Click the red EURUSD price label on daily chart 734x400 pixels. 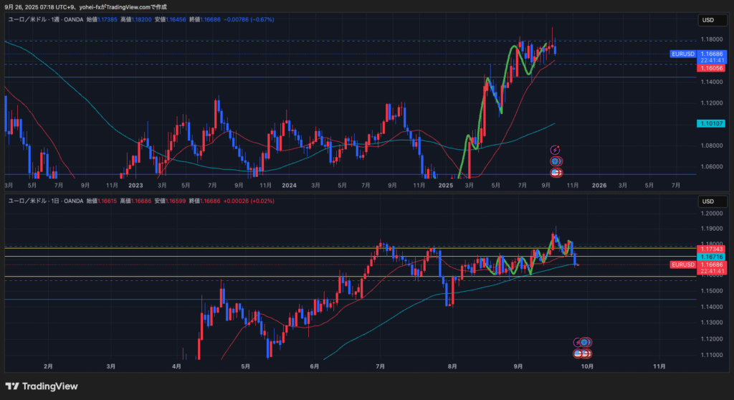click(x=682, y=265)
